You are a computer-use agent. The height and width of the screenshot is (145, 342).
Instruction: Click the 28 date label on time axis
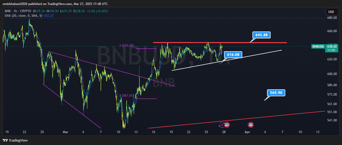point(224,132)
